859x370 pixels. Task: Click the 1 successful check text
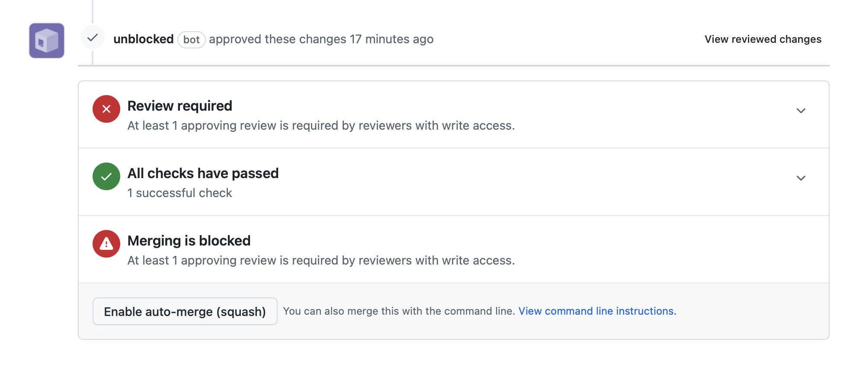[x=179, y=193]
